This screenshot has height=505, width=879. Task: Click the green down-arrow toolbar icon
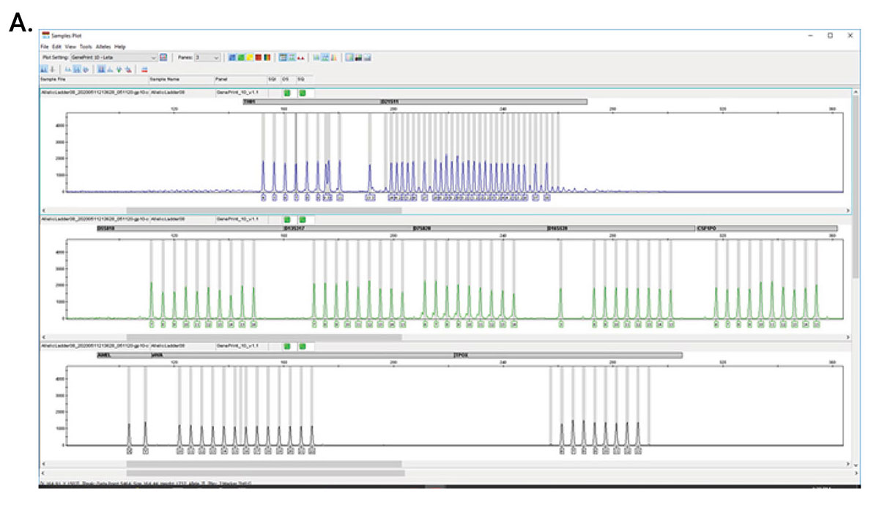pos(119,70)
